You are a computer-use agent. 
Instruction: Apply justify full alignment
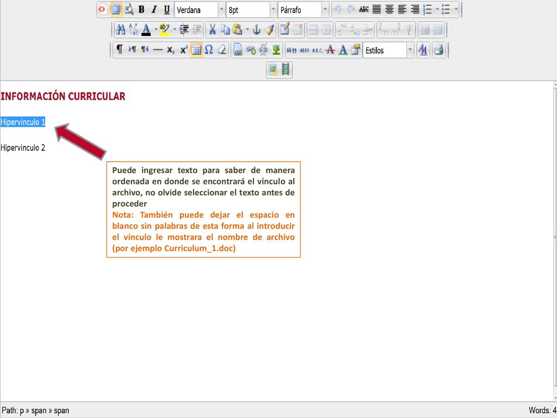click(x=376, y=10)
